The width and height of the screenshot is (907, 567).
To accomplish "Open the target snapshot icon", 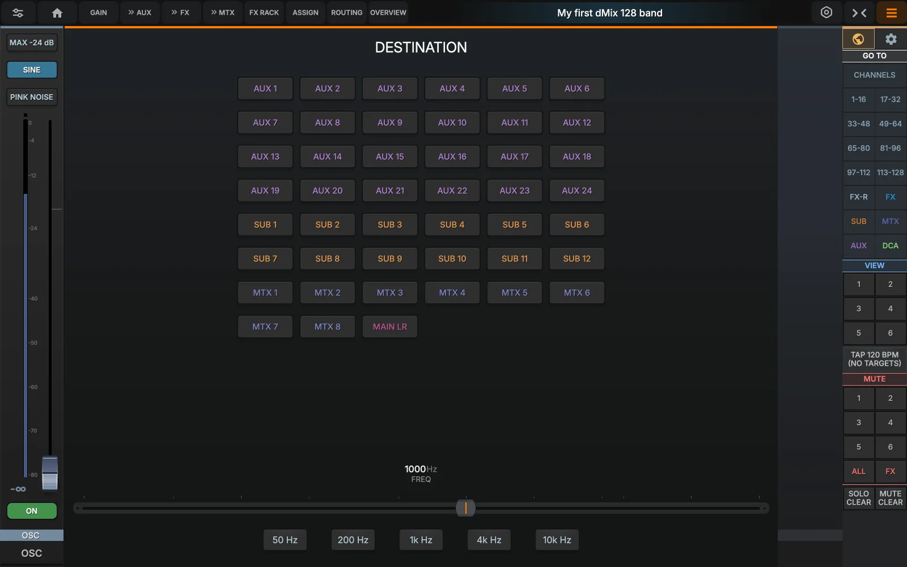I will [827, 12].
